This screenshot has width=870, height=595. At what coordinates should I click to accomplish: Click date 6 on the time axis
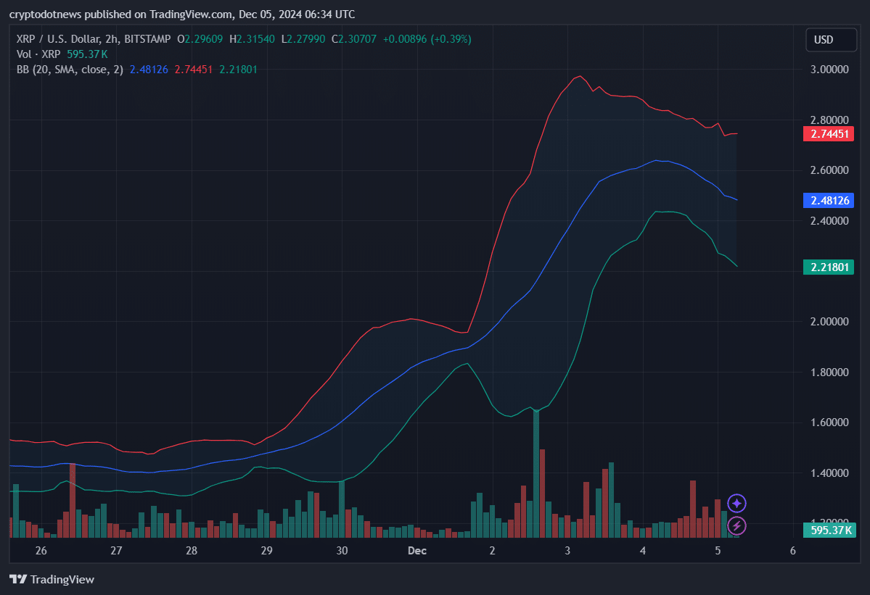click(793, 551)
